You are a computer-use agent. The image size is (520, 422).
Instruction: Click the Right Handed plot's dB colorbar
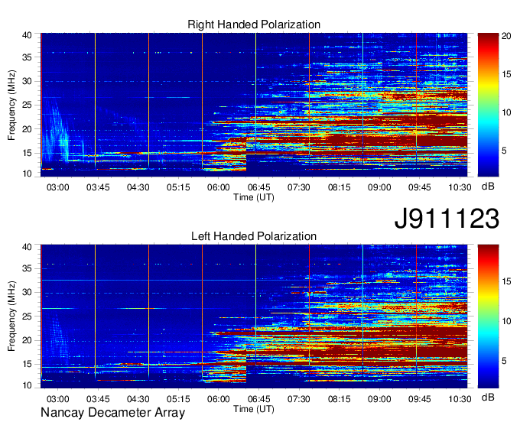tap(488, 105)
